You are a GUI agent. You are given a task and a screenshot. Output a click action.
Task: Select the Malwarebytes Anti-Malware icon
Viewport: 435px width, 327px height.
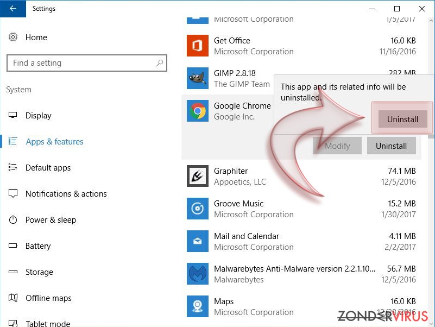198,274
